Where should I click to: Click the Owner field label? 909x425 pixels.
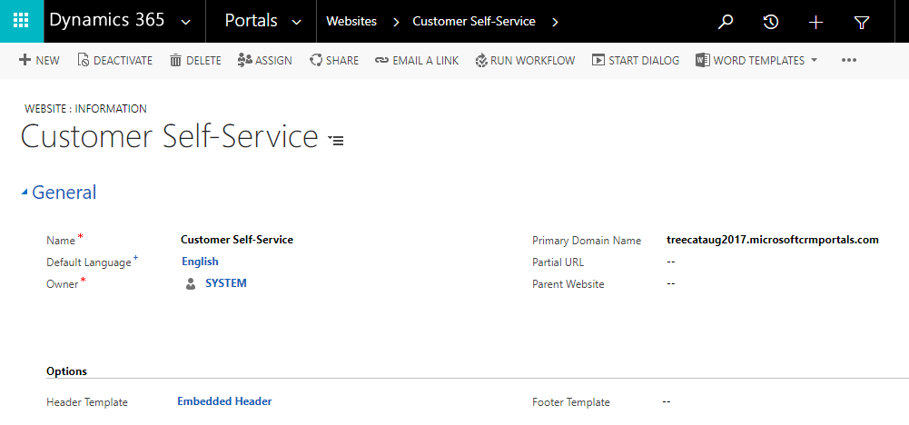(x=62, y=284)
